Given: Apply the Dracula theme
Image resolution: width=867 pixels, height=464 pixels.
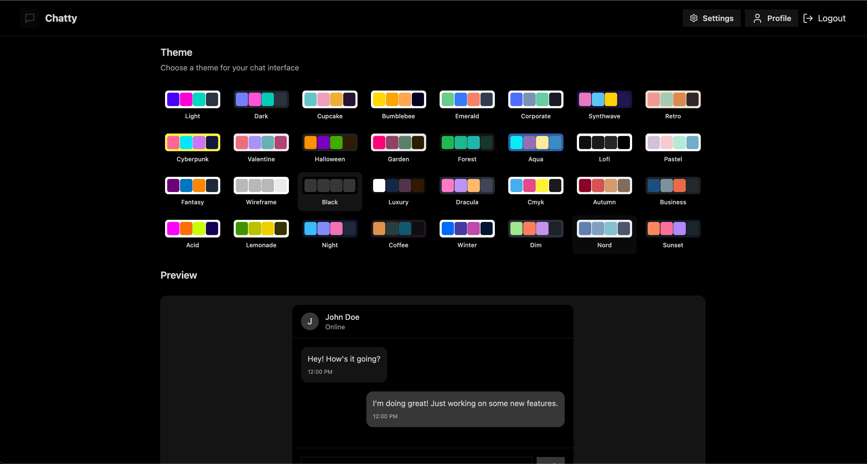Looking at the screenshot, I should click(467, 186).
